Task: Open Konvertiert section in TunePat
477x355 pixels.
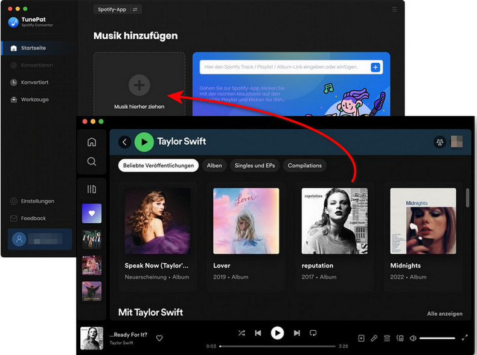Action: (x=34, y=83)
